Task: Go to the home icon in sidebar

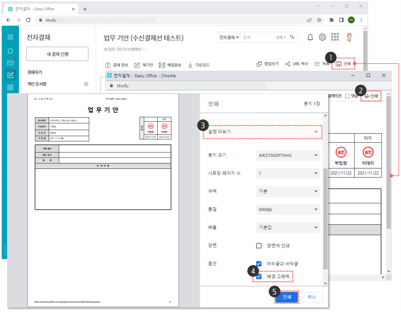Action: click(x=10, y=50)
